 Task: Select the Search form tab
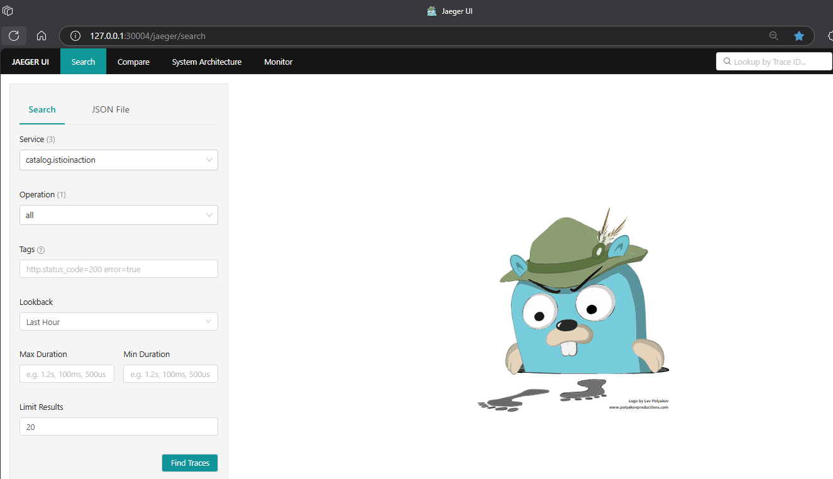42,109
